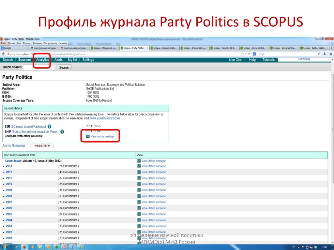Open citation overview chart icon for 2012
The width and height of the screenshot is (334, 250).
139,172
